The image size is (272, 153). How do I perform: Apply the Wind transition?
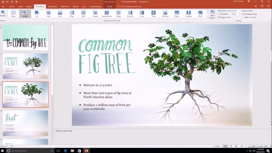tap(200, 14)
